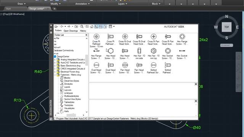Open the Unnamed UCS dropdown below ViewCube

226,45
